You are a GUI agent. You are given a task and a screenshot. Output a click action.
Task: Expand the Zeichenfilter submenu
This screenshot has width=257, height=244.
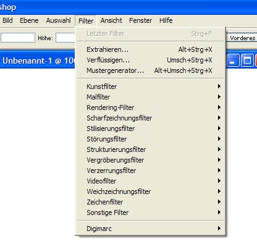[150, 202]
